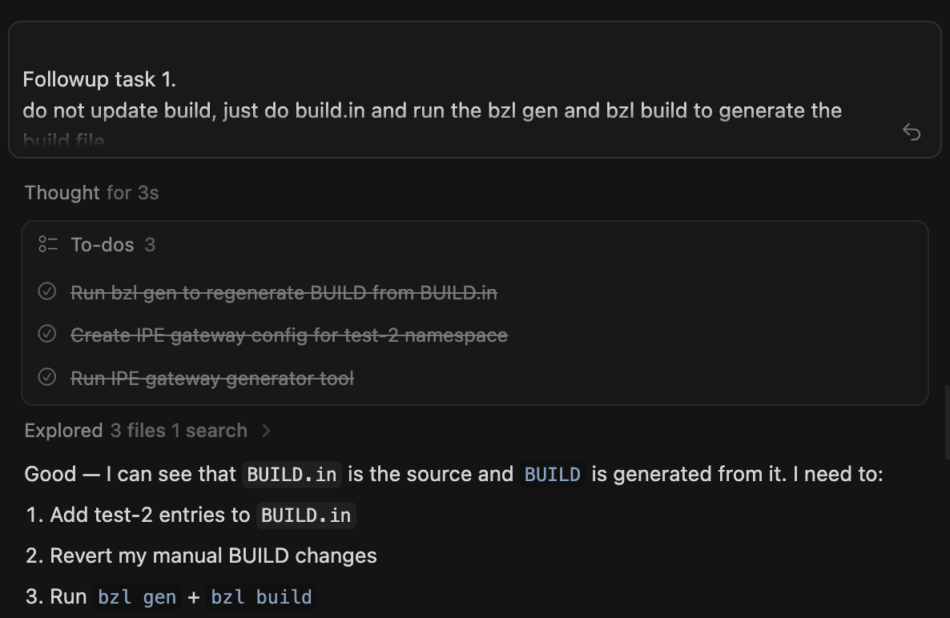Open the blue BUILD file link
The image size is (950, 618).
point(552,474)
